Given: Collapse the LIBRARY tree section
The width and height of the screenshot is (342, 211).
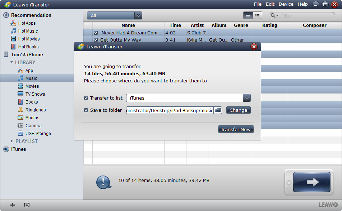Looking at the screenshot, I should [x=11, y=62].
